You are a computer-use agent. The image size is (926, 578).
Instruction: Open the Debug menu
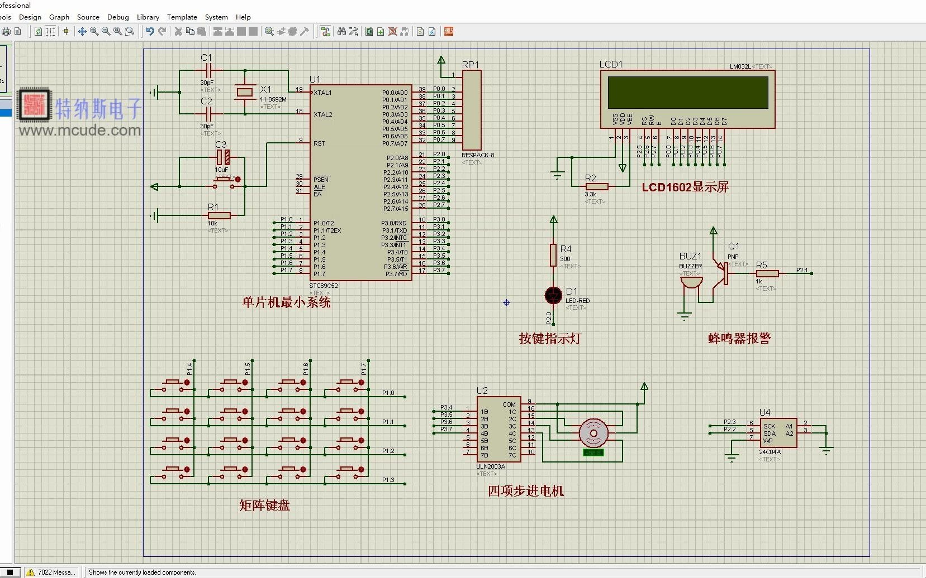[118, 17]
